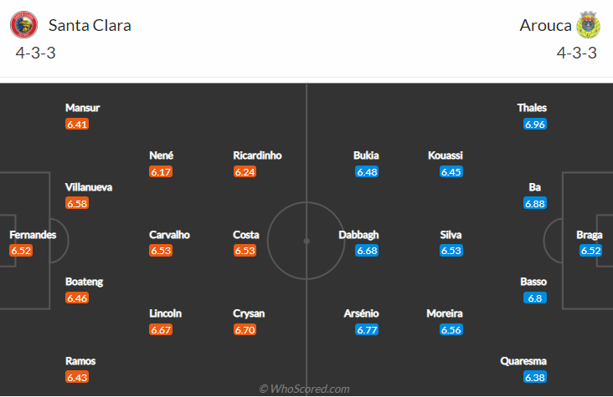
Task: Select player Villanueva in the lineup
Action: pos(89,187)
